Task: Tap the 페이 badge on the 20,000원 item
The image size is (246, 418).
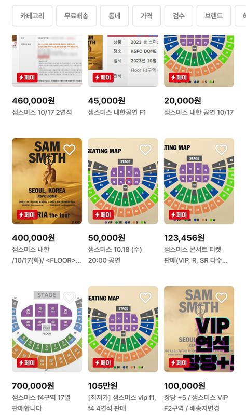Action: click(179, 77)
